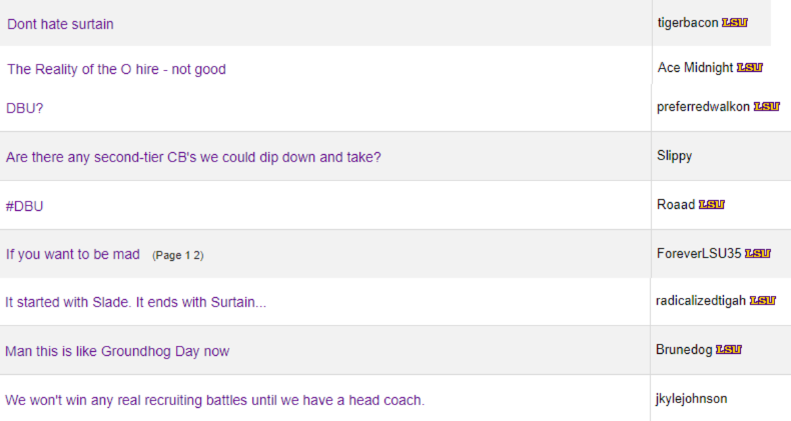
Task: Open the second-tier CB's thread
Action: [x=193, y=158]
